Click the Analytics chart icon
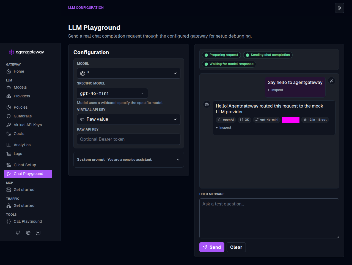This screenshot has width=352, height=265. pyautogui.click(x=9, y=145)
